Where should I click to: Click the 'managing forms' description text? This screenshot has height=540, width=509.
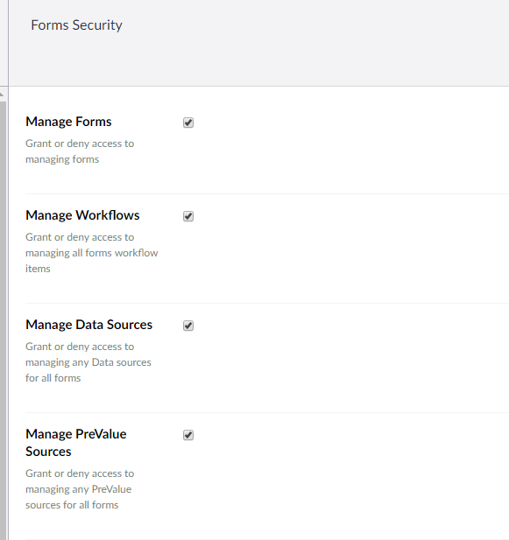click(62, 159)
